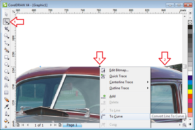Choose To Curve in the context menu

[x=116, y=116]
